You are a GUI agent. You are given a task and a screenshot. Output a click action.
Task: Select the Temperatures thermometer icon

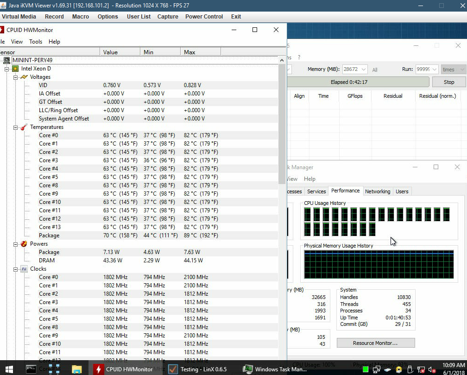point(24,127)
